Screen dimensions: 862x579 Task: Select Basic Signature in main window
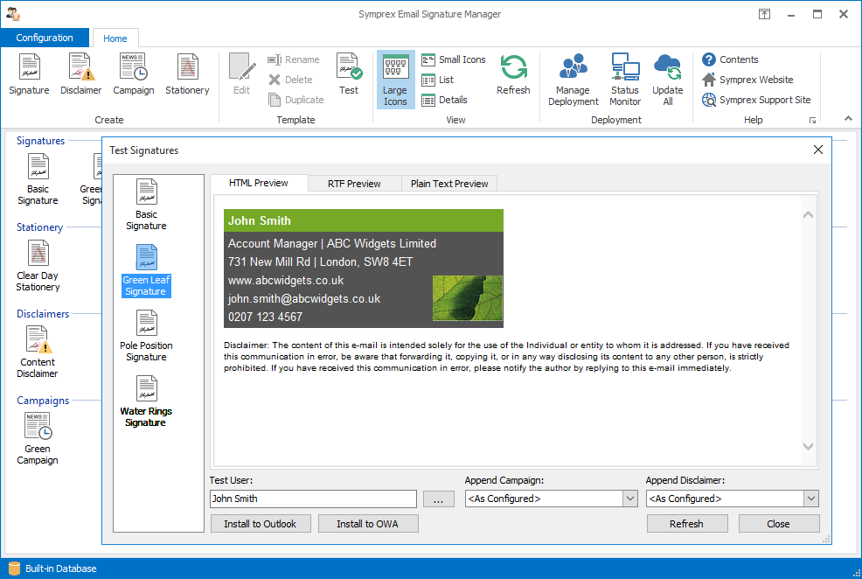click(38, 179)
